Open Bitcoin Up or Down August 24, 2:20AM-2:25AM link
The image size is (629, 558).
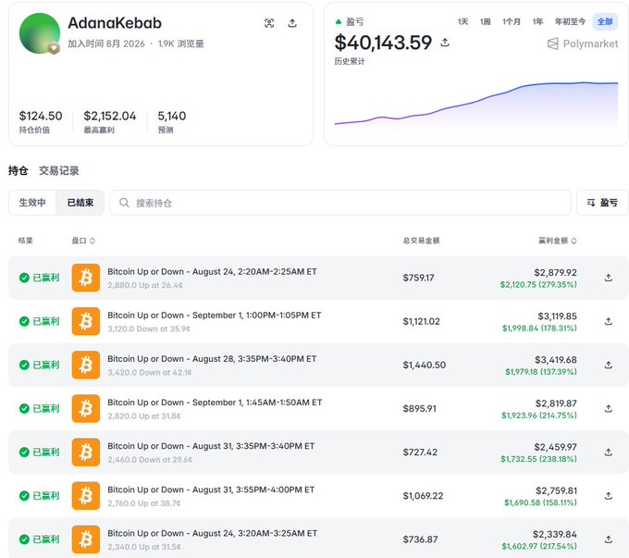pyautogui.click(x=212, y=272)
